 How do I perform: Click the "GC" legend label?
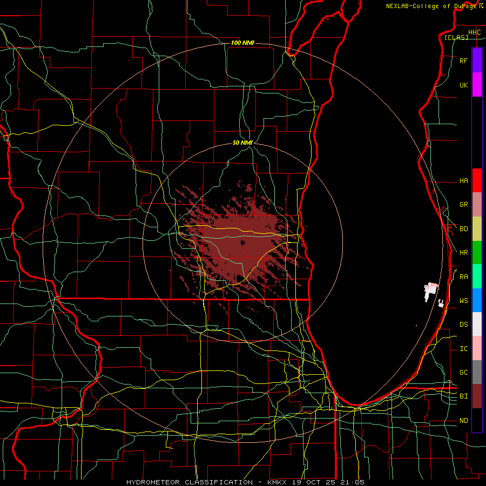click(463, 372)
